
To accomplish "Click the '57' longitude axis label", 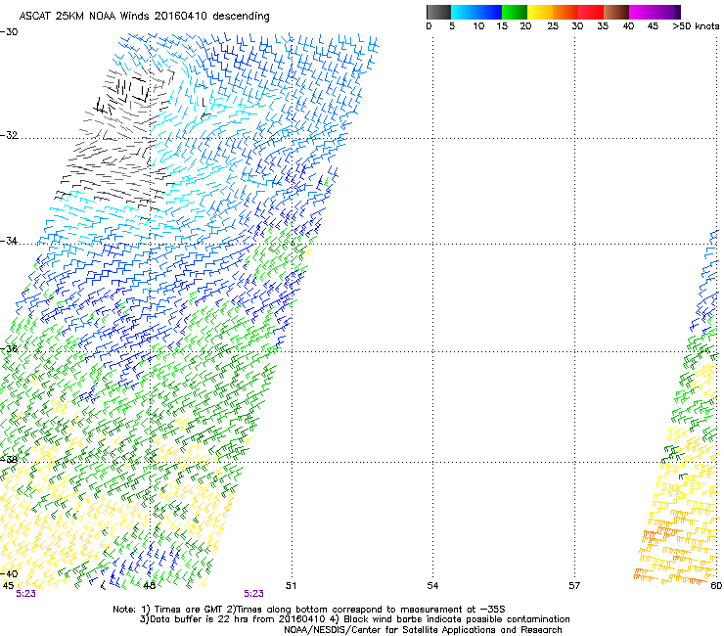I will click(574, 586).
